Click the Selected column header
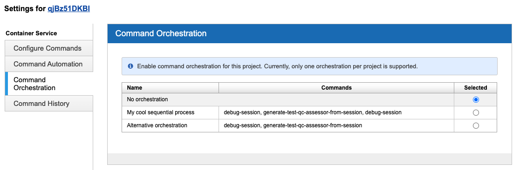 [x=476, y=88]
